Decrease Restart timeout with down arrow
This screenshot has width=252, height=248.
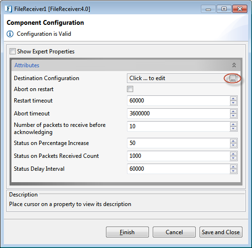(x=233, y=103)
